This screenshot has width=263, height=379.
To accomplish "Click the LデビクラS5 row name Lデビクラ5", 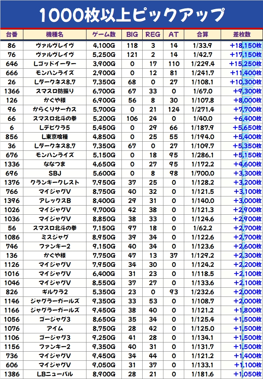I will pyautogui.click(x=55, y=128).
